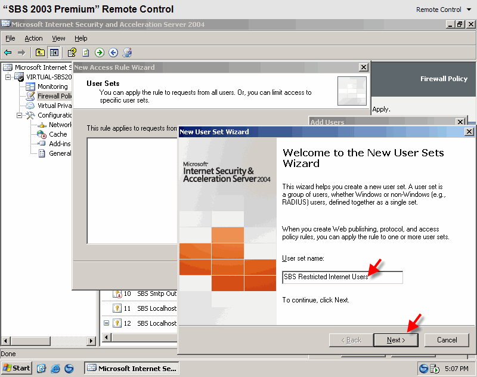The image size is (477, 377).
Task: Close the Add Users dialog
Action: (x=460, y=122)
